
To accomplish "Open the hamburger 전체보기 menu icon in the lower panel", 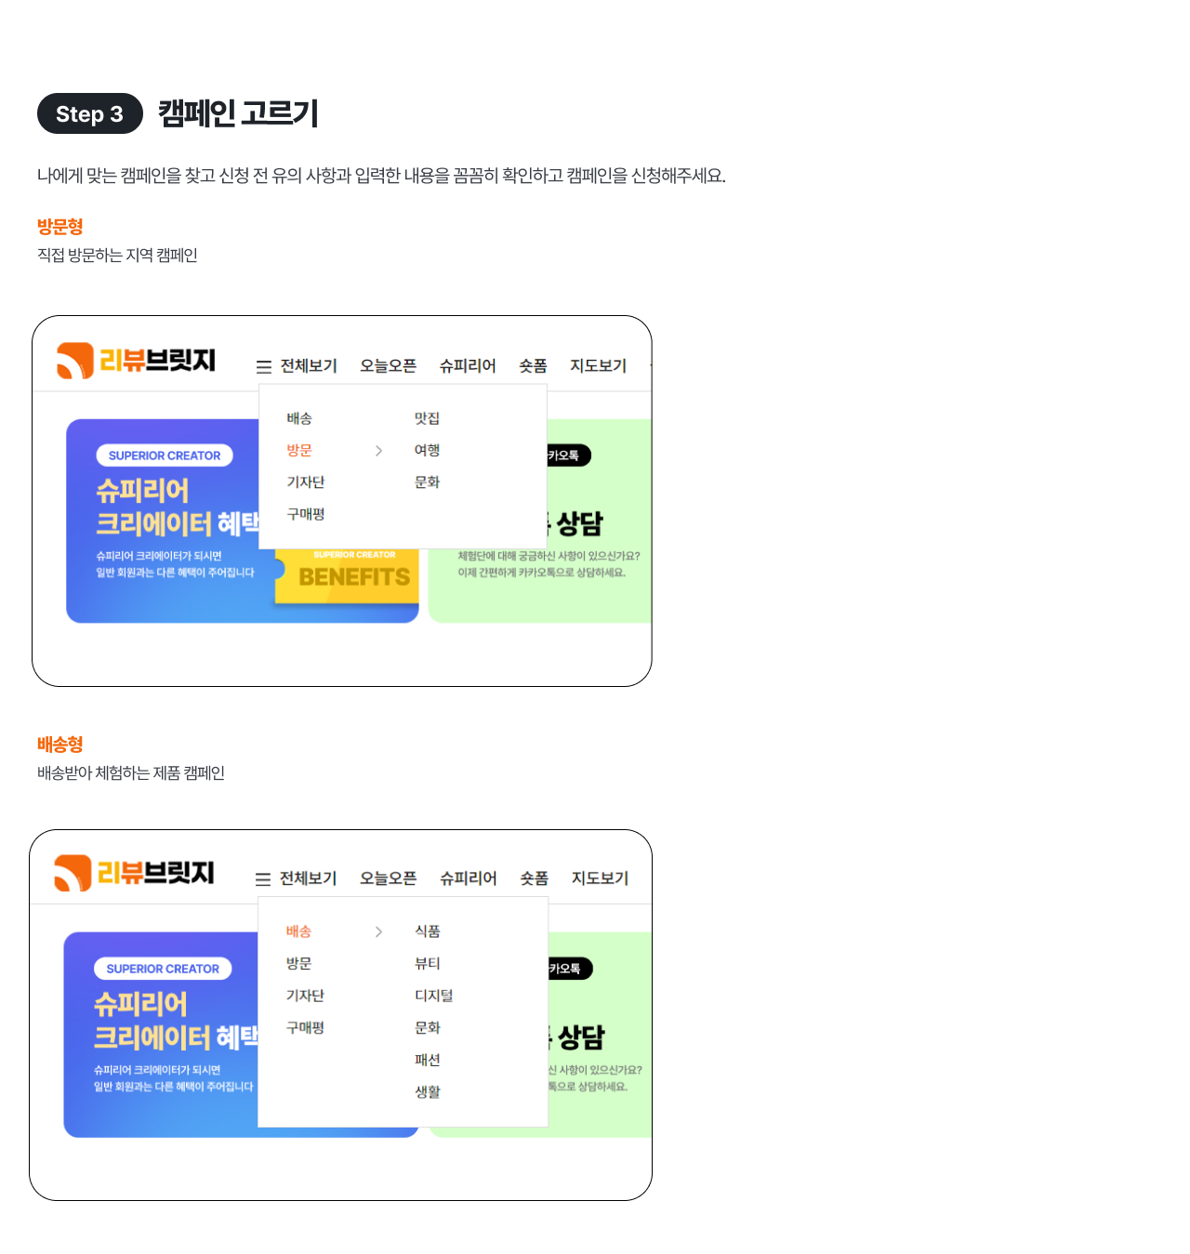I will [263, 879].
